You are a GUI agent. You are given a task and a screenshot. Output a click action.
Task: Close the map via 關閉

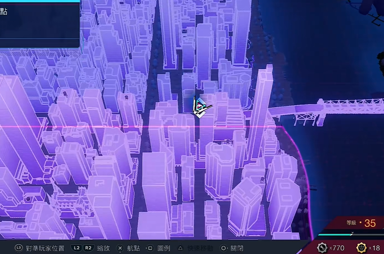237,248
